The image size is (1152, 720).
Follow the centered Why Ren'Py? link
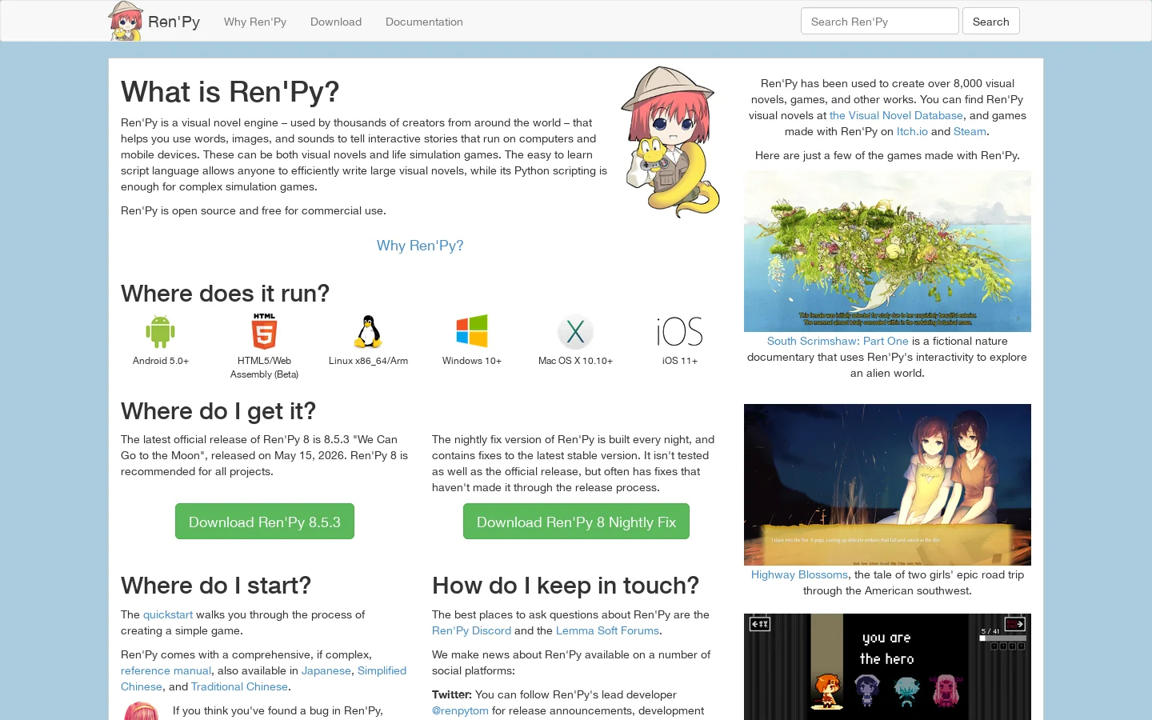click(x=420, y=246)
